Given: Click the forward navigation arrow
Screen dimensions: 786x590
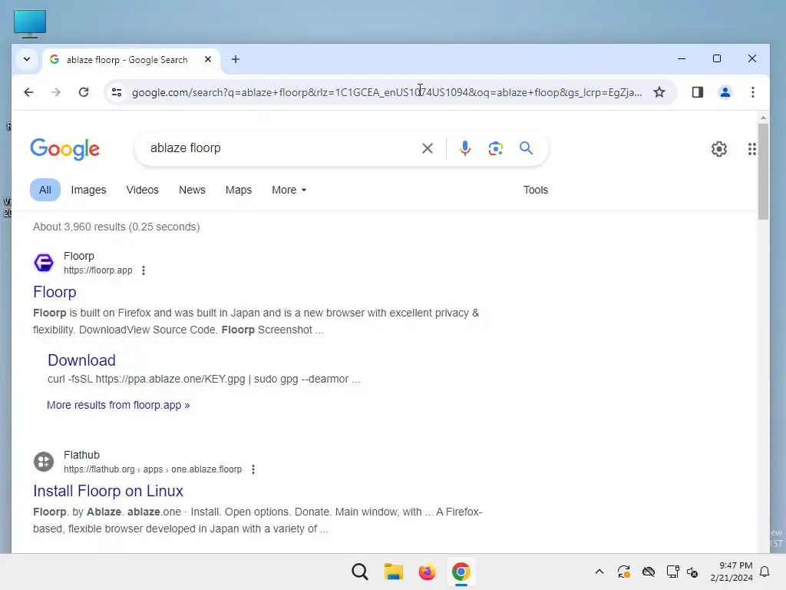Looking at the screenshot, I should pos(55,92).
